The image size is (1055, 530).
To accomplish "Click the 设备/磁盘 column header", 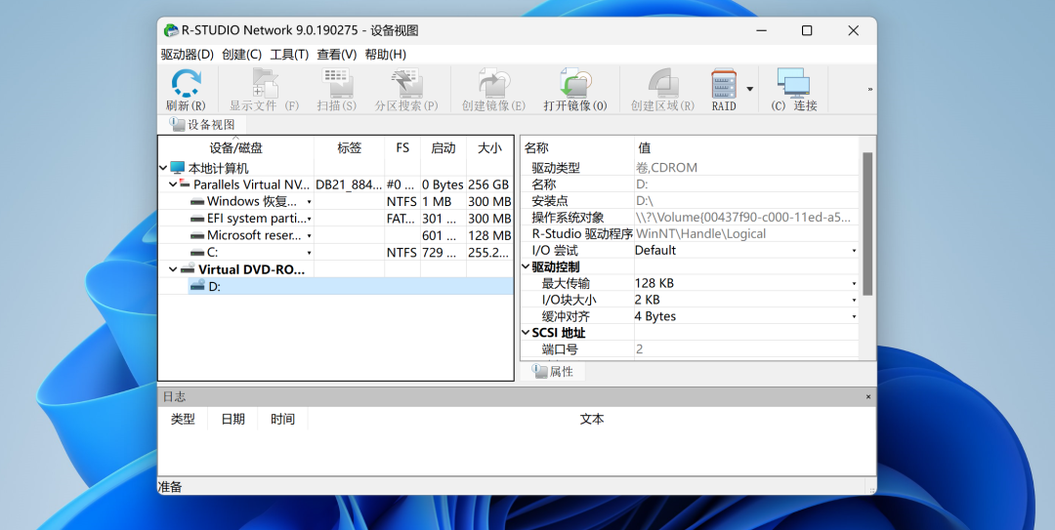I will click(236, 148).
